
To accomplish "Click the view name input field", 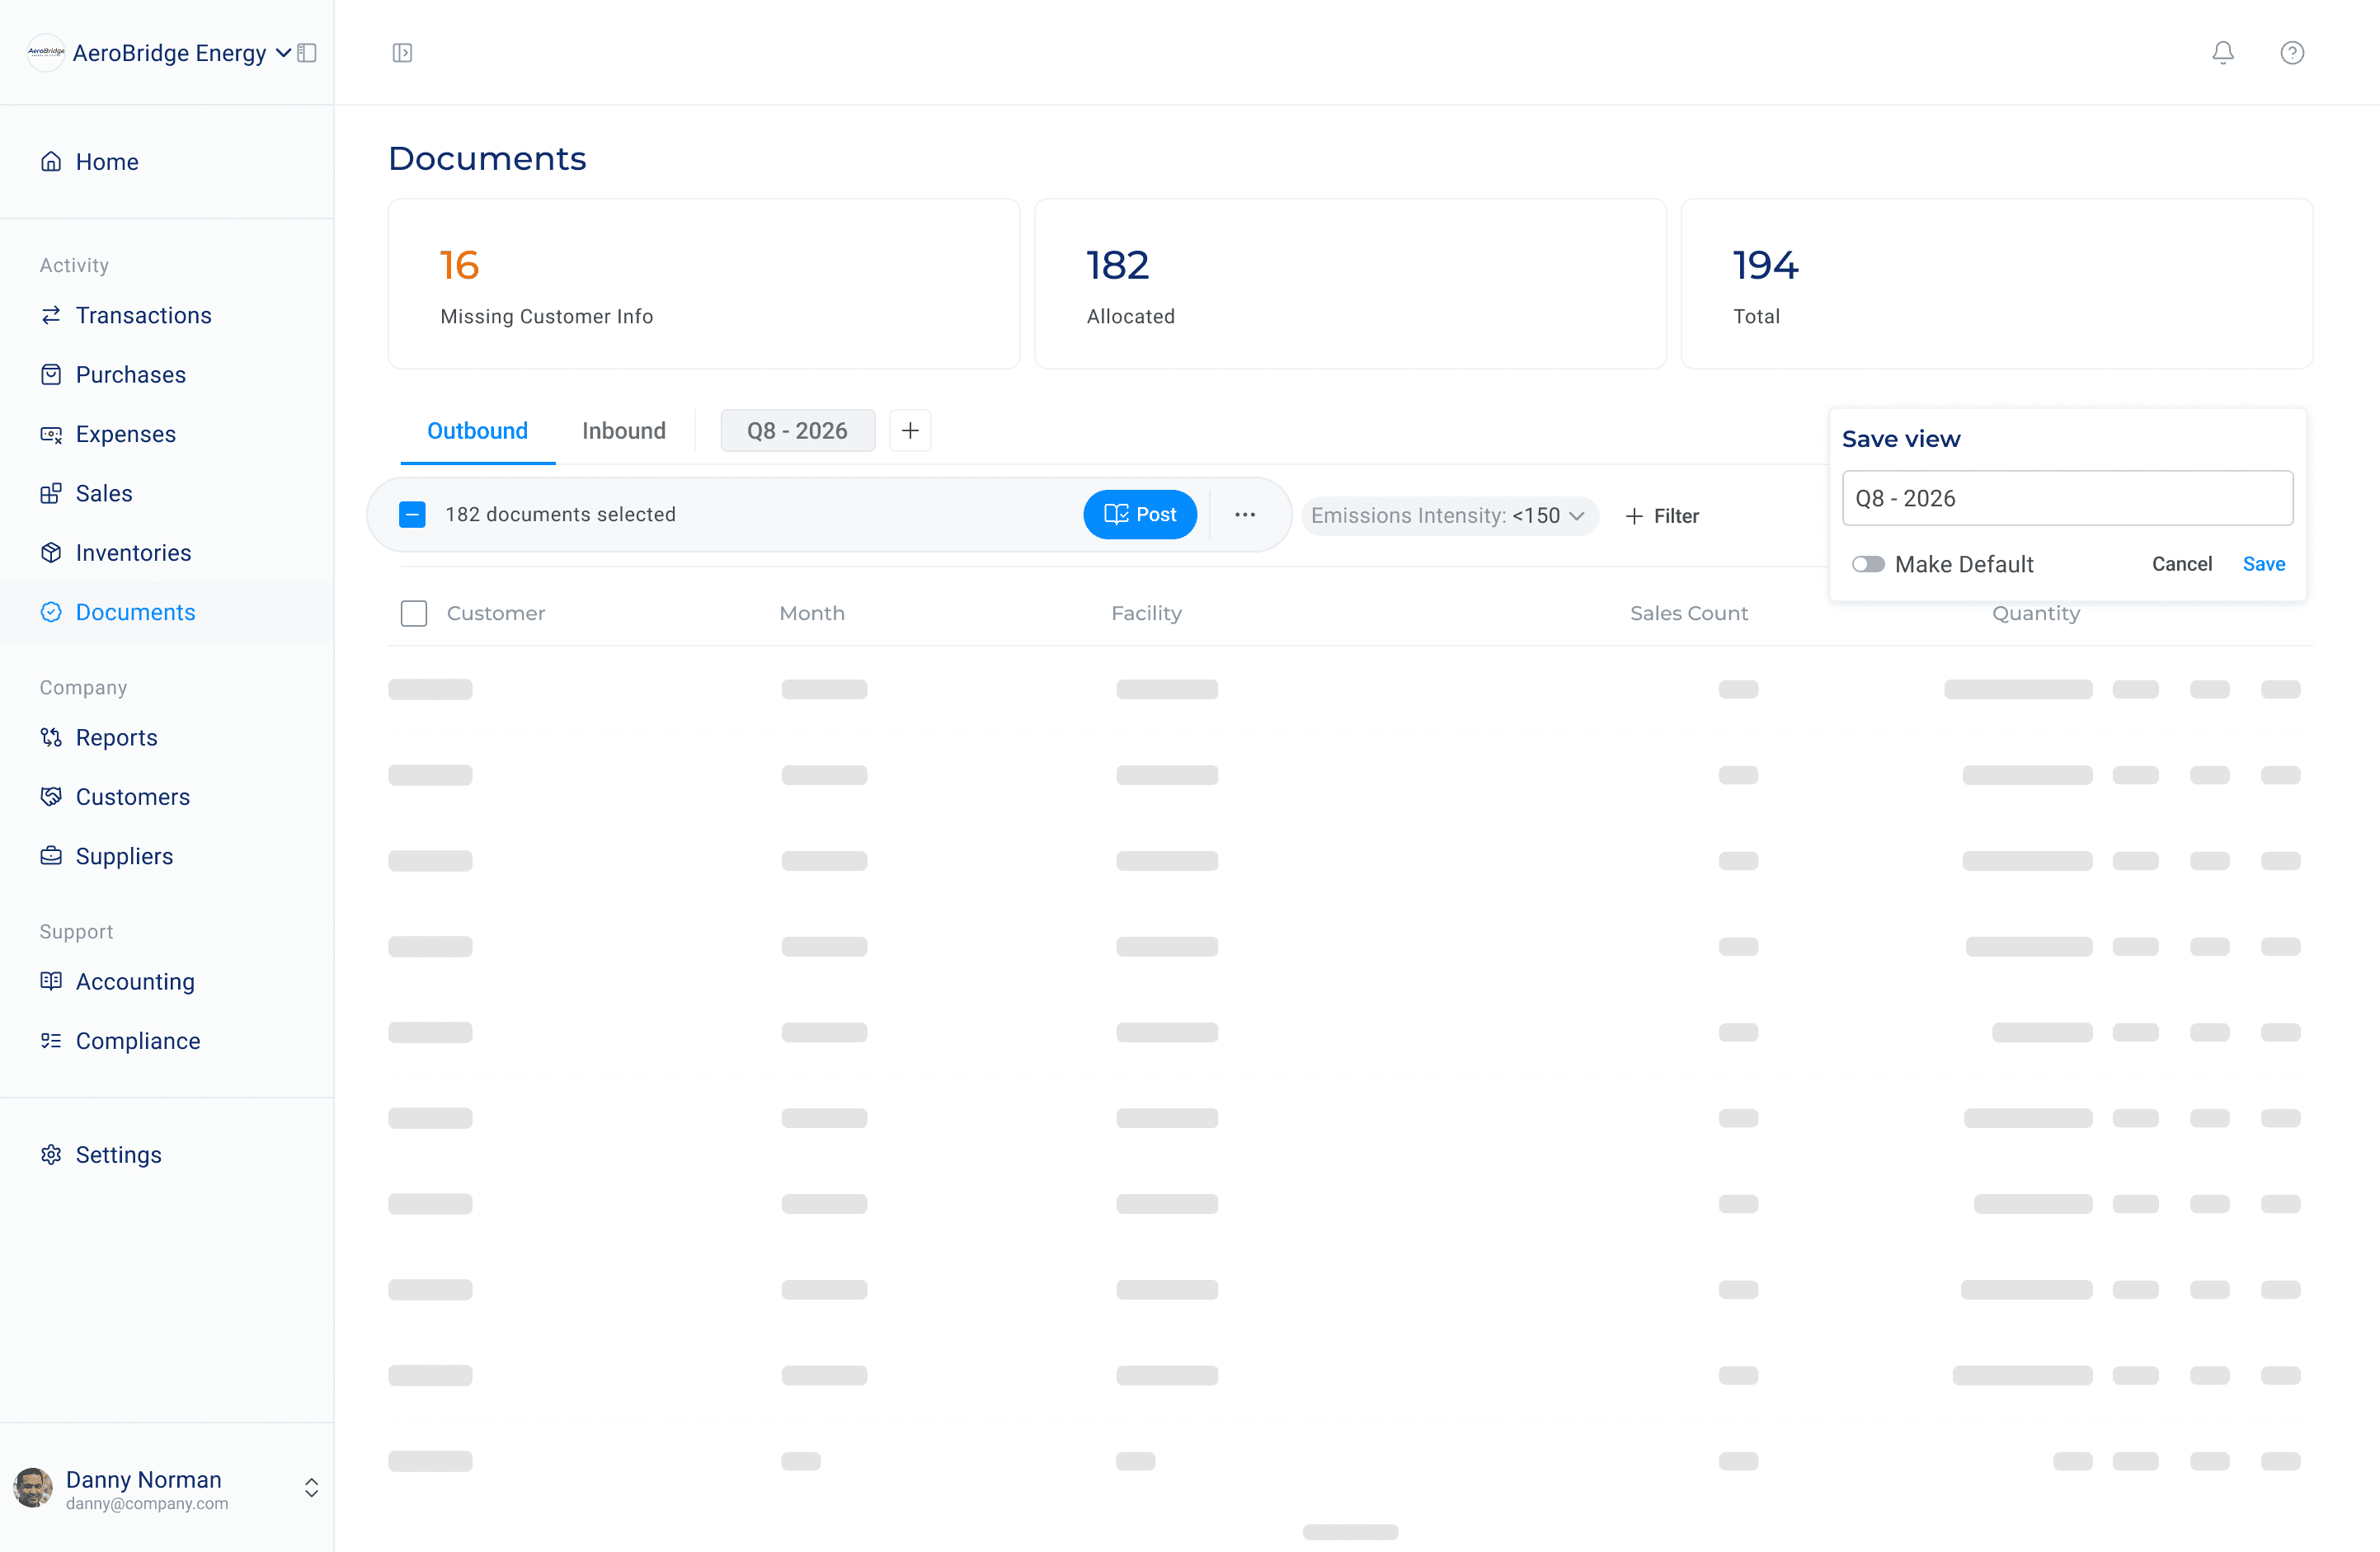I will pyautogui.click(x=2066, y=498).
